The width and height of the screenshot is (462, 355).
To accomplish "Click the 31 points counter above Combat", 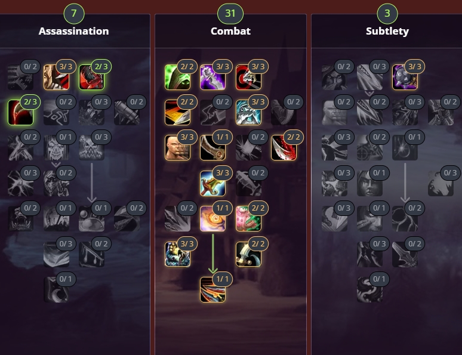I will click(x=230, y=13).
